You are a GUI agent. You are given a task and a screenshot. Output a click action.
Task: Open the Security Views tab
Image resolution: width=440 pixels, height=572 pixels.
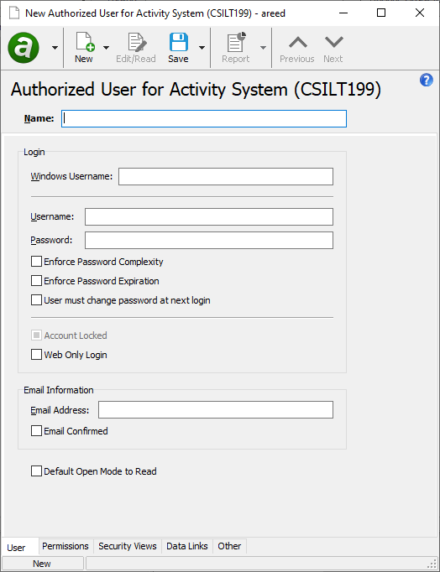(x=128, y=546)
